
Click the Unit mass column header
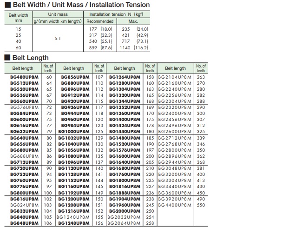point(58,14)
